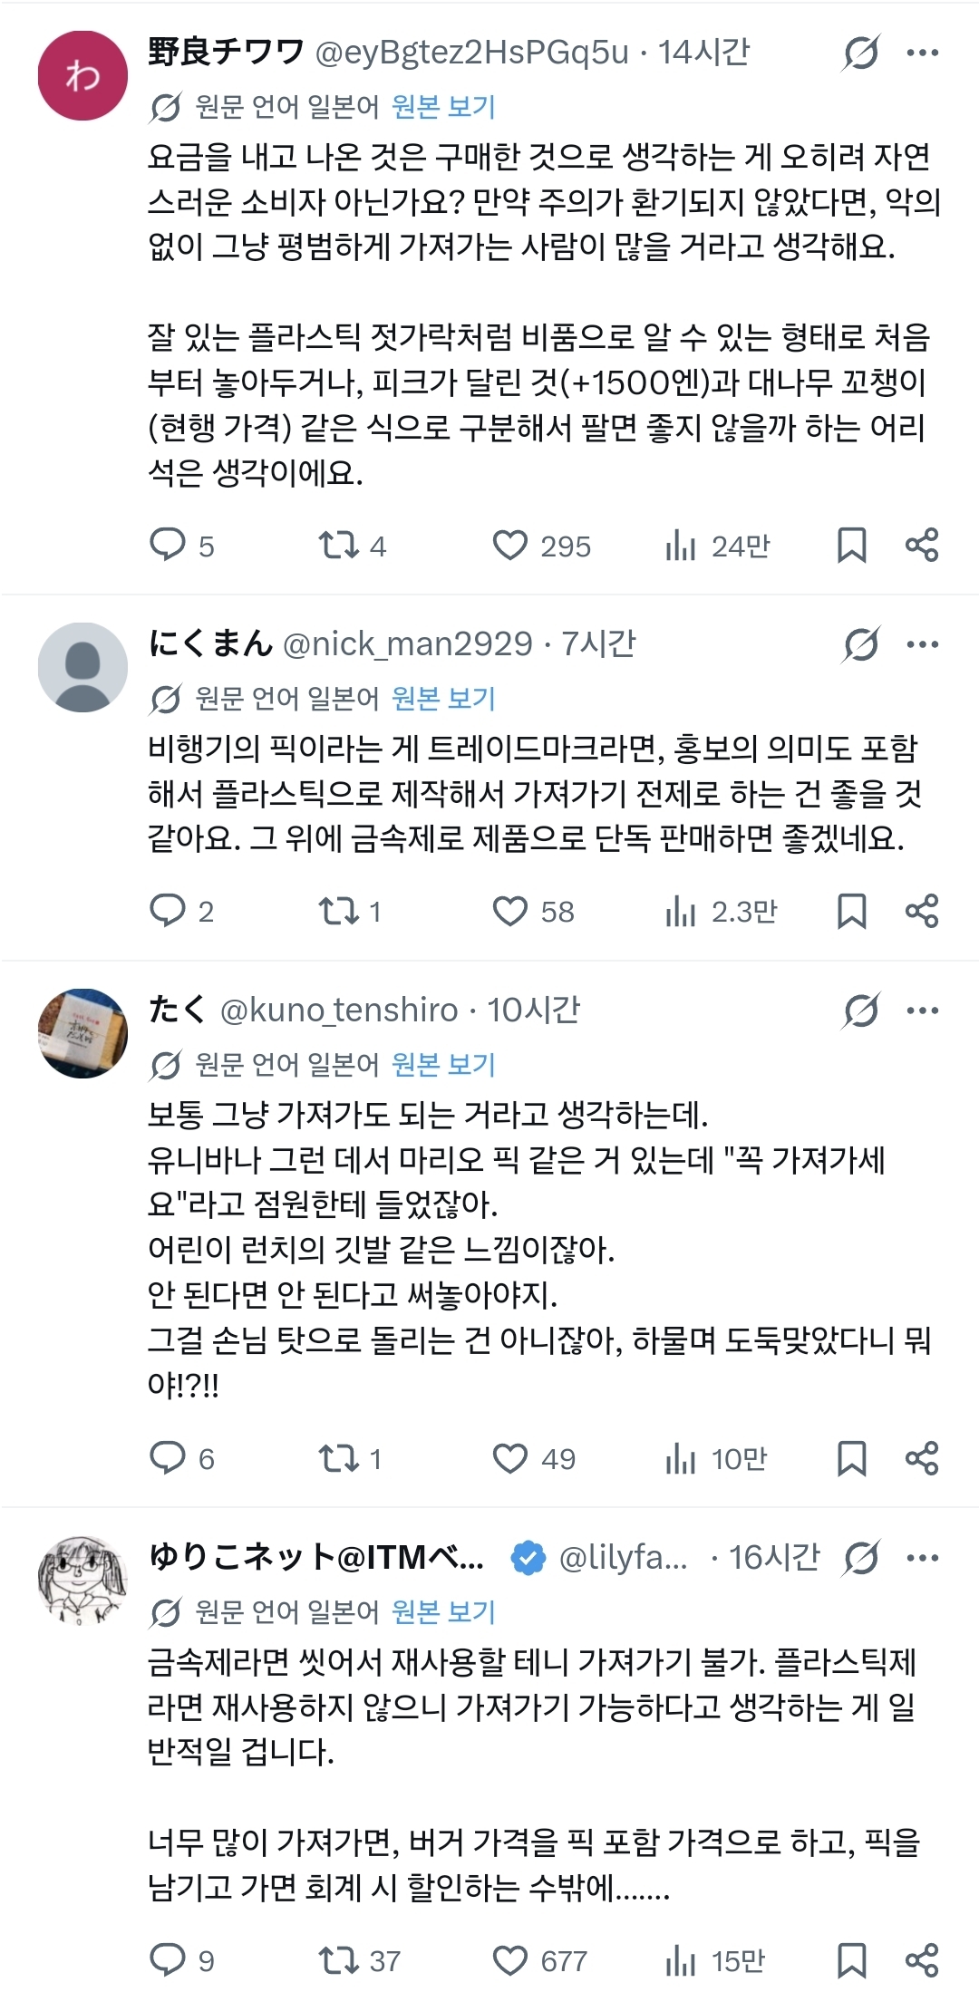Viewport: 979px width, 1992px height.
Task: Open more options menu on にくまん's post
Action: pos(923,645)
